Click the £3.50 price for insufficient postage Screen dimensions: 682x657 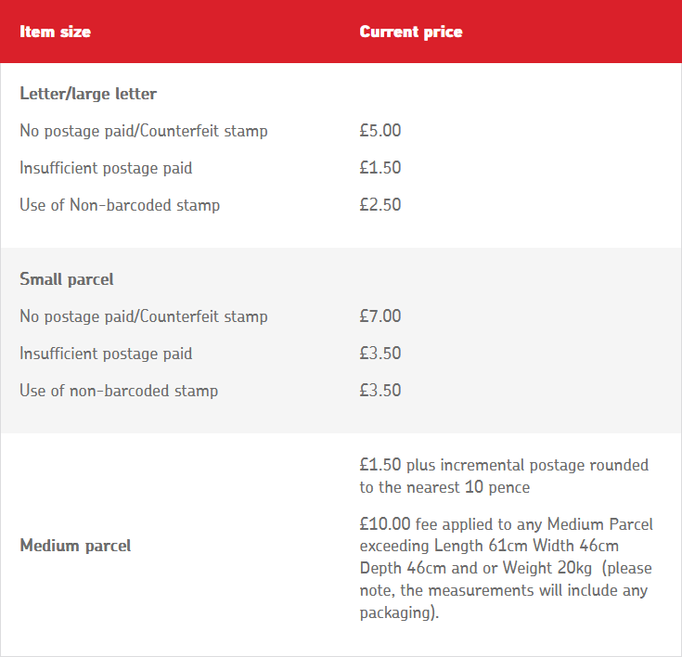click(380, 354)
